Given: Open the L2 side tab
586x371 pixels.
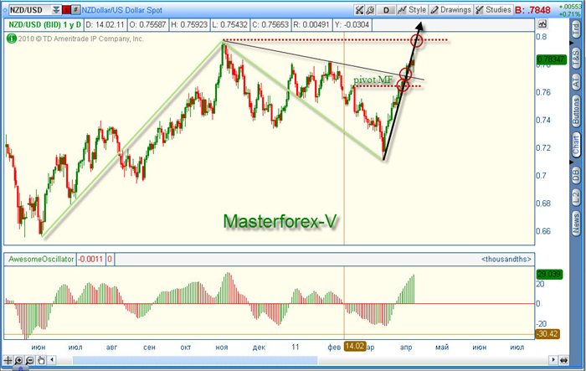Looking at the screenshot, I should [576, 198].
